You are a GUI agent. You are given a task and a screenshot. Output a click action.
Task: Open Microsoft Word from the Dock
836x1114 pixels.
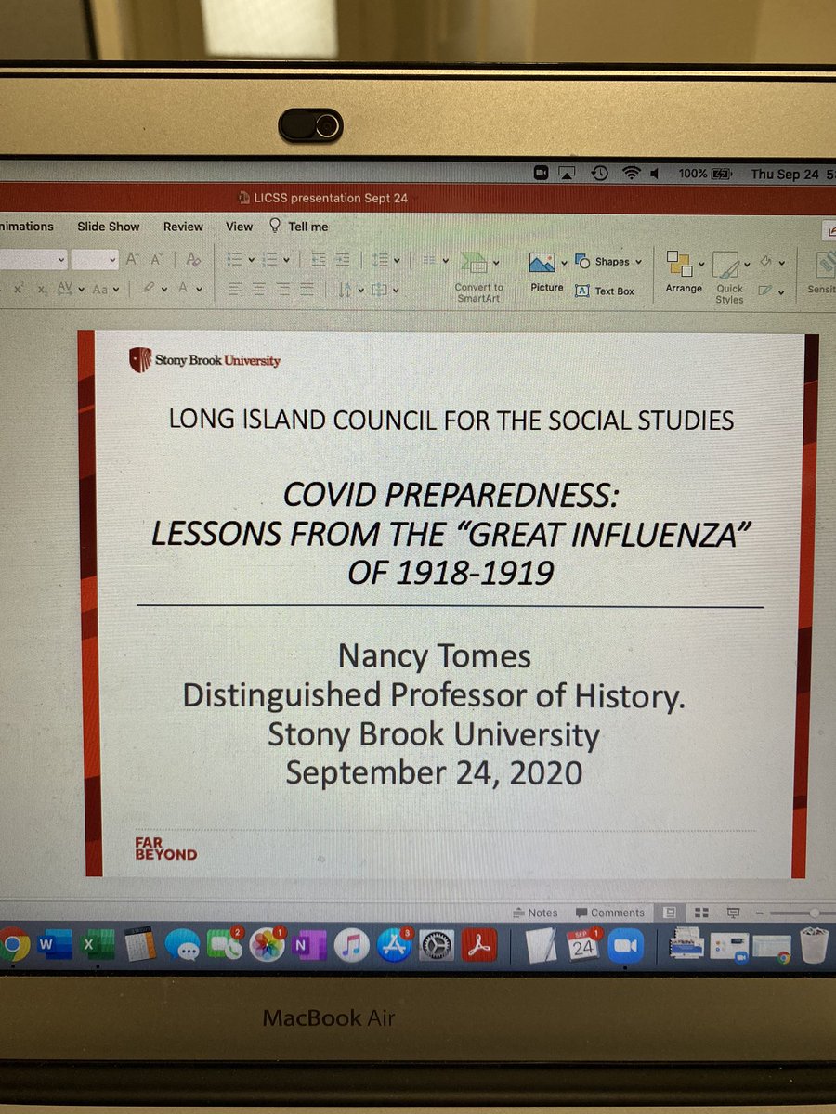coord(53,945)
